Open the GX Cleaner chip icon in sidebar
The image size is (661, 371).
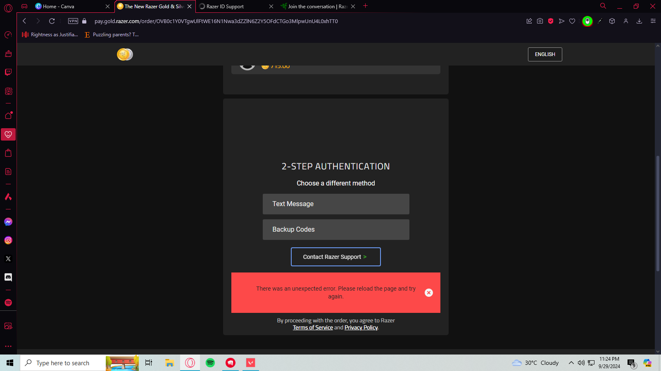coord(8,91)
